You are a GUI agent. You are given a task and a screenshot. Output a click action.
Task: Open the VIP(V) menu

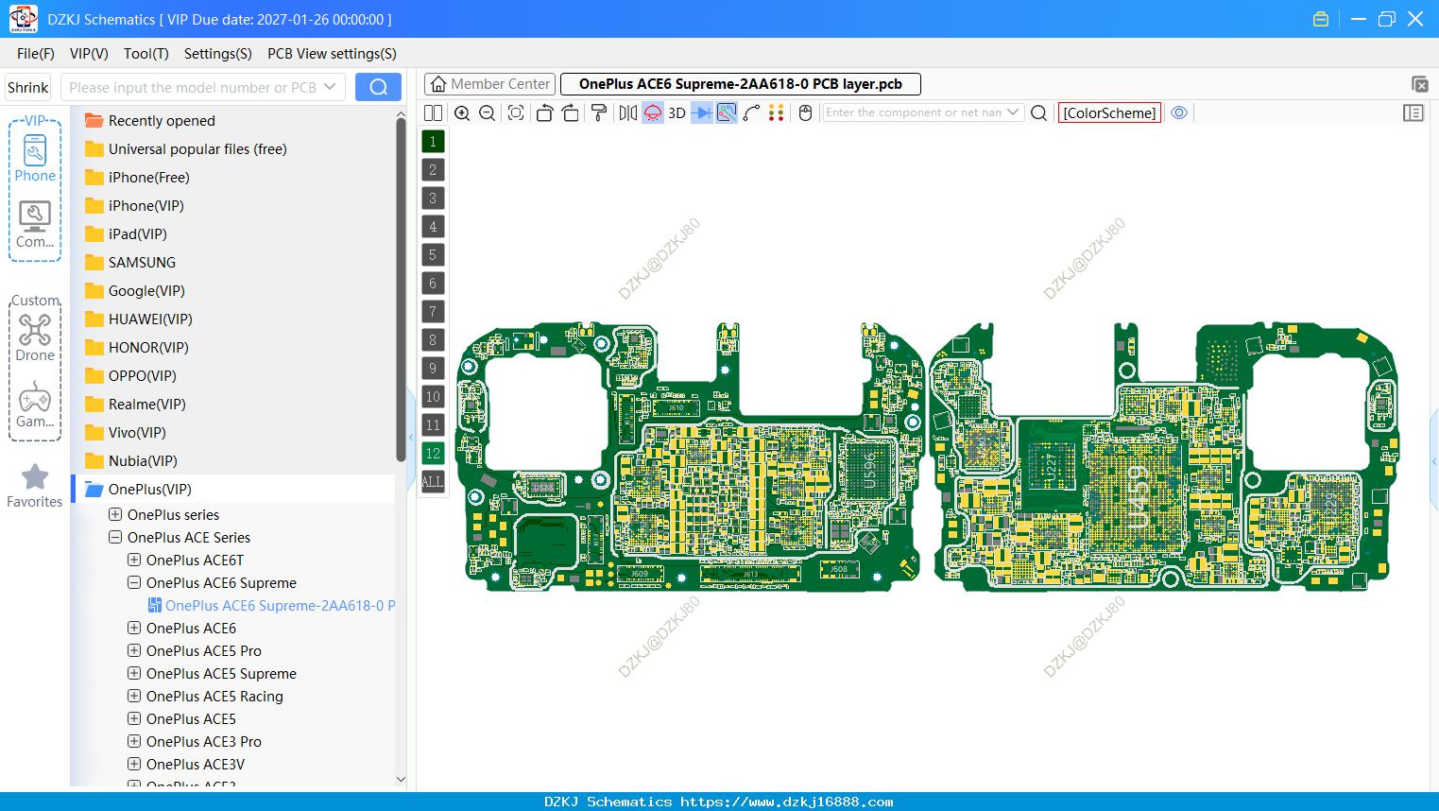[x=89, y=54]
